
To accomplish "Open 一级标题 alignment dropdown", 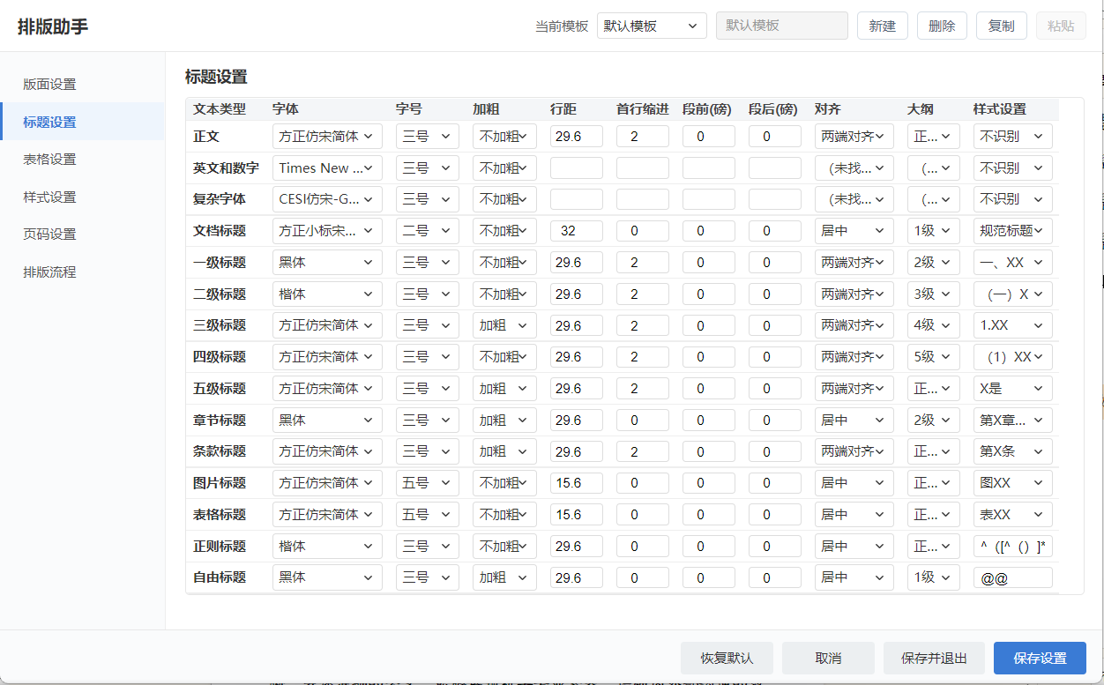I will (x=854, y=263).
